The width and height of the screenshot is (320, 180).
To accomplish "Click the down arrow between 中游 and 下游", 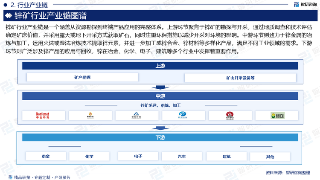I will (160, 128).
